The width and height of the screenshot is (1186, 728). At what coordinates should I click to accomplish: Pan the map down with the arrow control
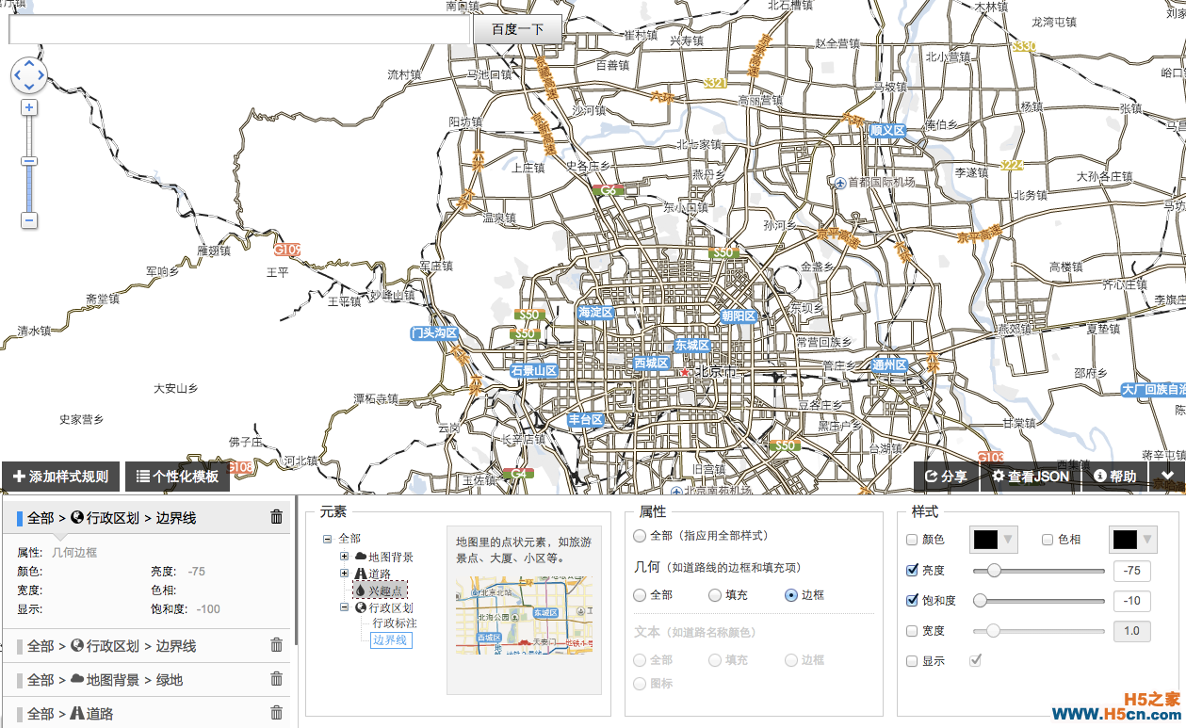click(29, 87)
